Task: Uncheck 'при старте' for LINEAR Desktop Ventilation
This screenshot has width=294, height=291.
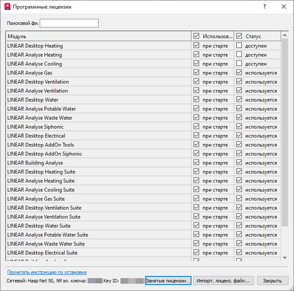Action: 196,81
